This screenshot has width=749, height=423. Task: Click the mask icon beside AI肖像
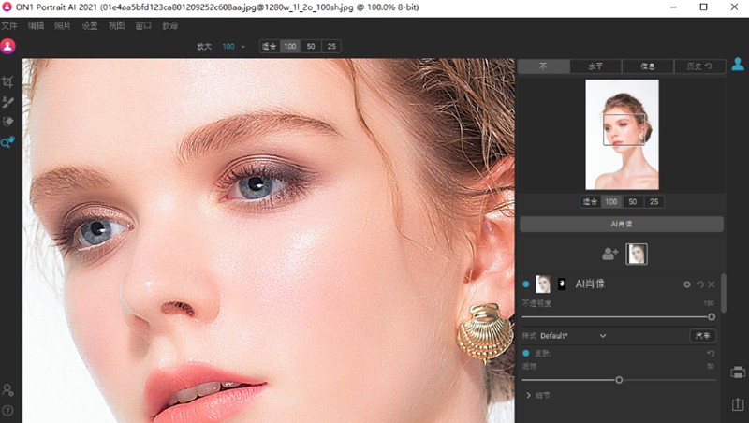click(562, 284)
